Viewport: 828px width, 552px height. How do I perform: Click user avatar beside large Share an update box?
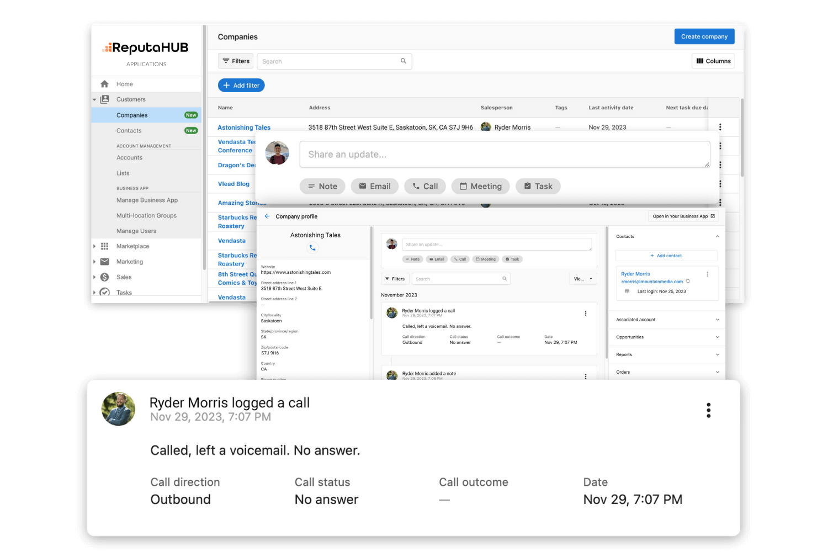click(x=277, y=153)
